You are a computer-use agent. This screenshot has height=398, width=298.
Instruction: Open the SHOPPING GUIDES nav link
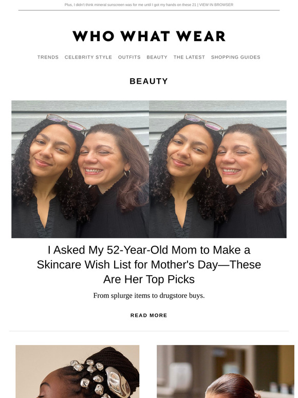236,57
